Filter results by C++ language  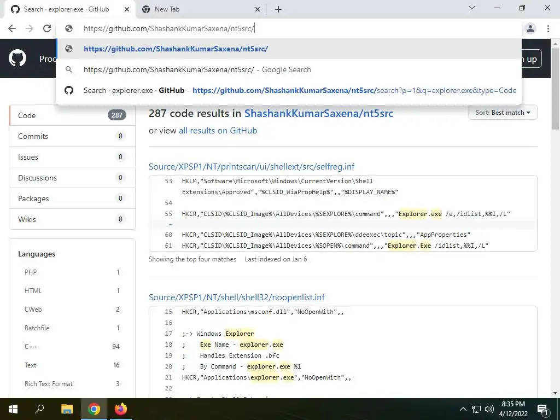(72, 346)
